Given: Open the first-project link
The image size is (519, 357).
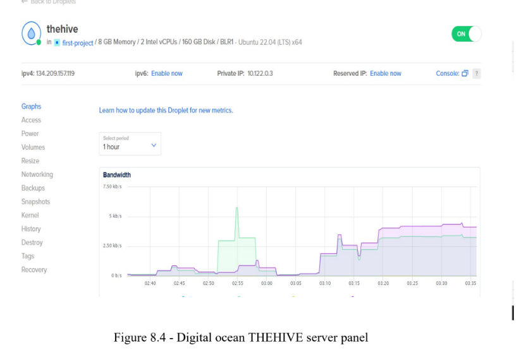Looking at the screenshot, I should [x=78, y=43].
